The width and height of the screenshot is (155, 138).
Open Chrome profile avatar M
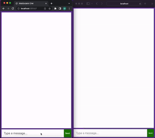pyautogui.click(x=65, y=9)
